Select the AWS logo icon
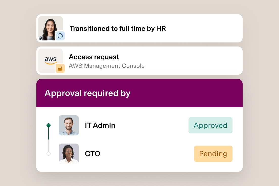 point(50,58)
